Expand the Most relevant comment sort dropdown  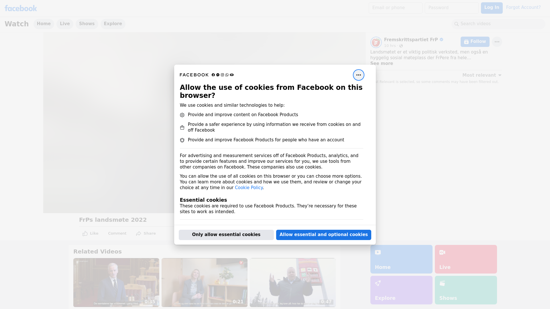482,75
